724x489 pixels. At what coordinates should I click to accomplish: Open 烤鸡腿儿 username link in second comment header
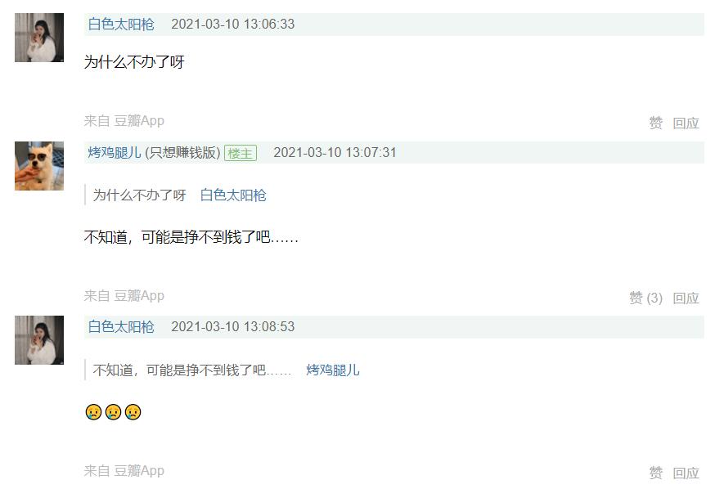(115, 152)
